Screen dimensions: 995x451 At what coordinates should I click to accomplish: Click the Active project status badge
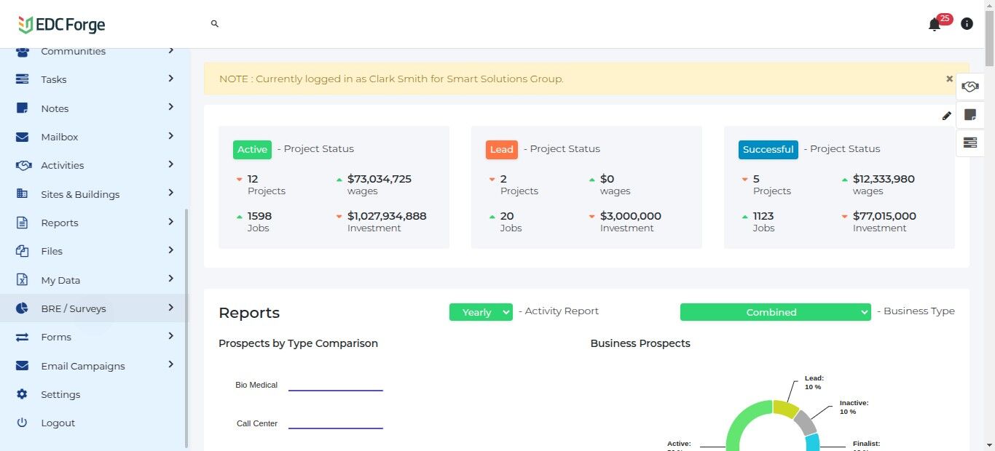point(252,149)
